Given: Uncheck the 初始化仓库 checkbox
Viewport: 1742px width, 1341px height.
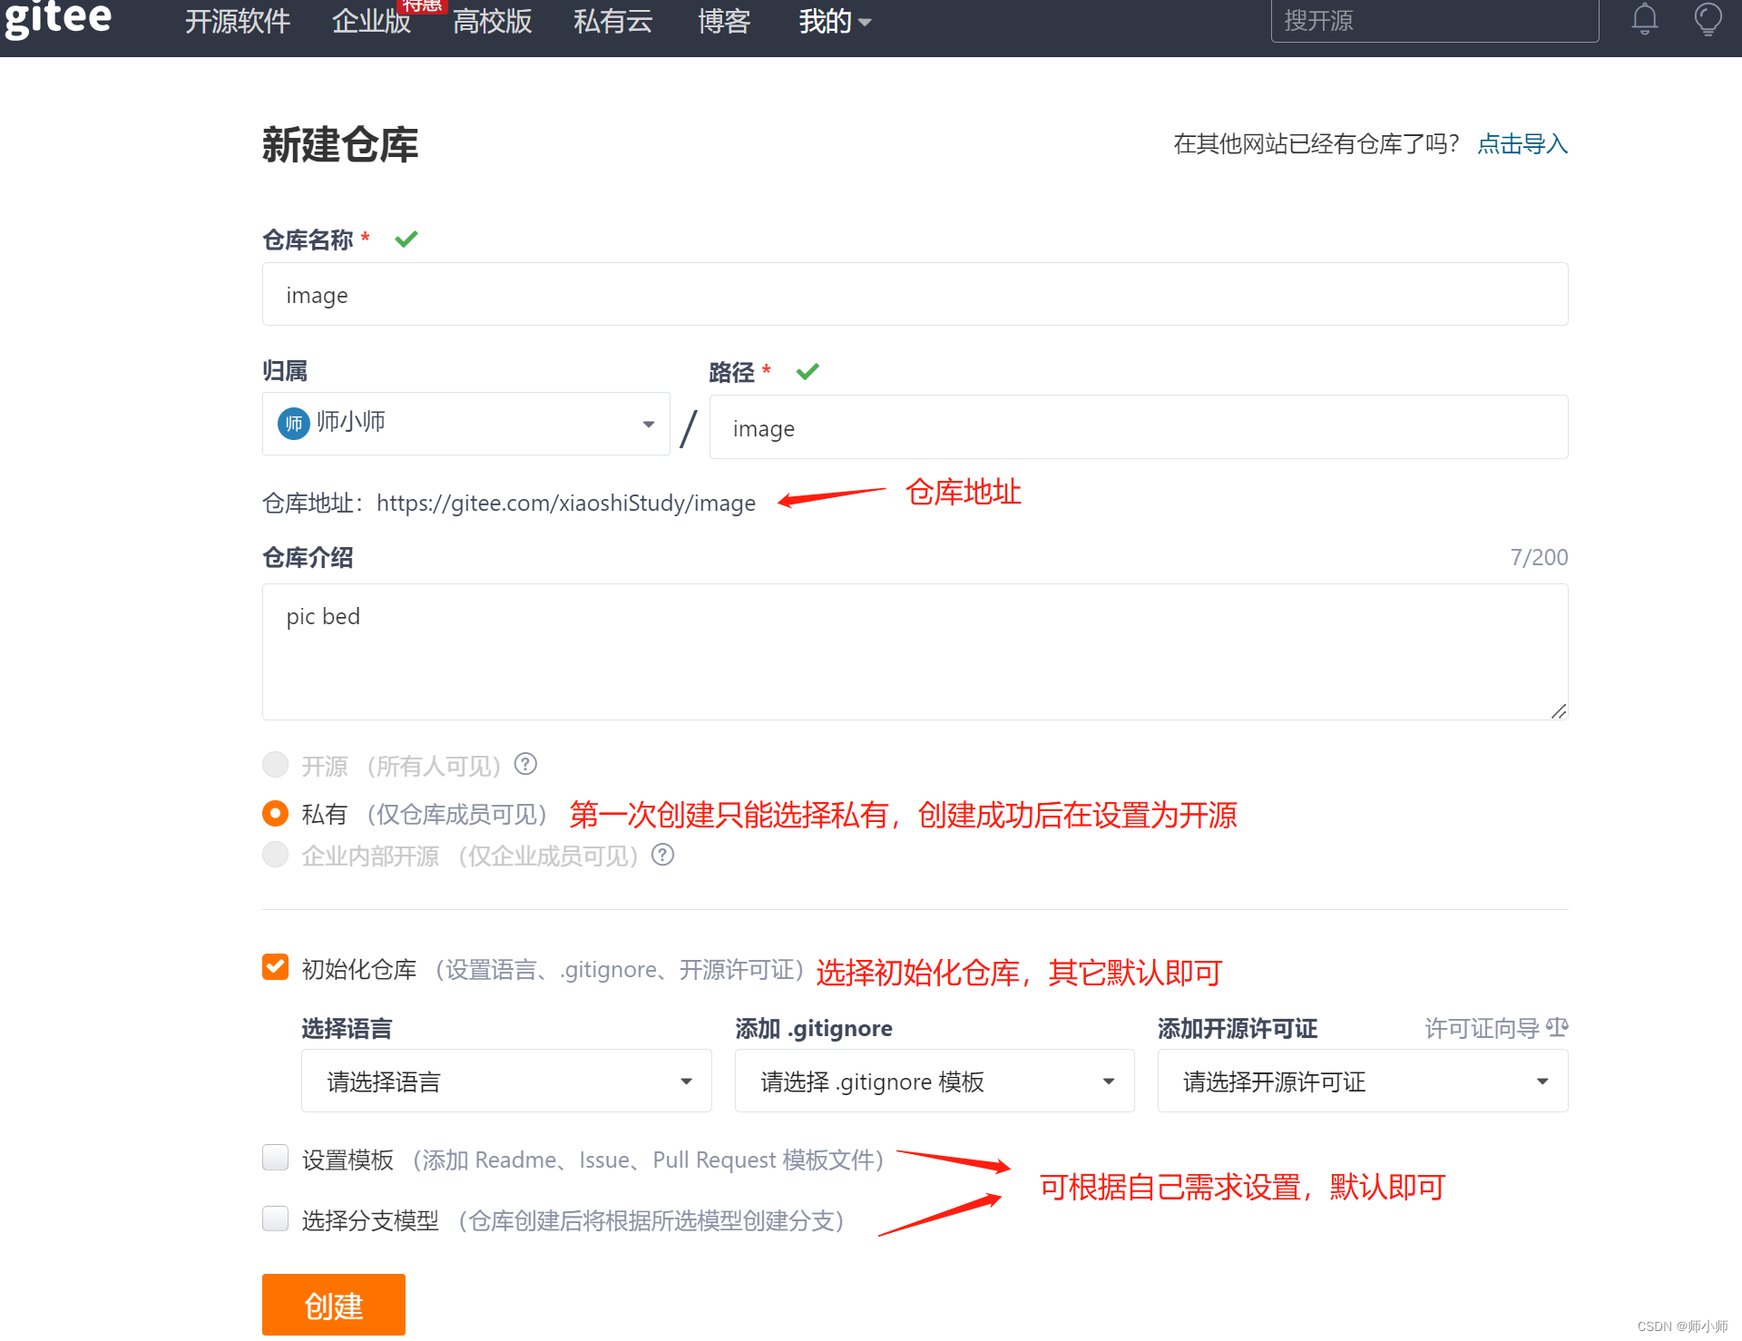Looking at the screenshot, I should [275, 967].
